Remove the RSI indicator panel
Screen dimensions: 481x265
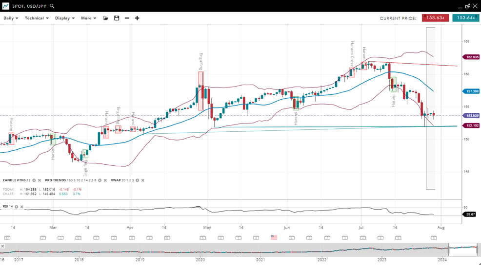pyautogui.click(x=21, y=207)
